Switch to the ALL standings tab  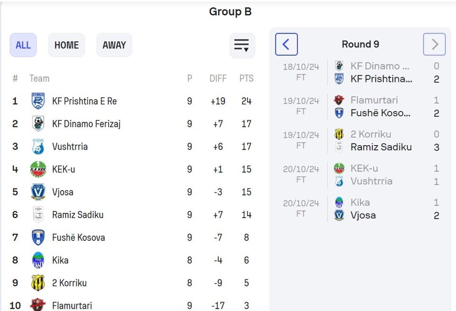(23, 45)
